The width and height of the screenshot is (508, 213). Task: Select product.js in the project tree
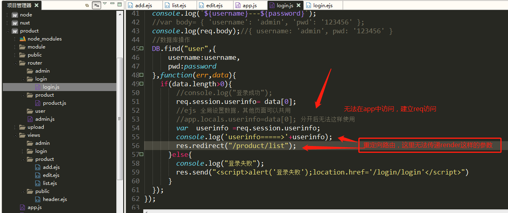(x=55, y=103)
